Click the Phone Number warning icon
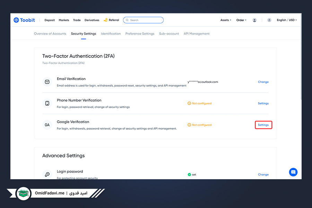312x208 pixels. [x=189, y=103]
